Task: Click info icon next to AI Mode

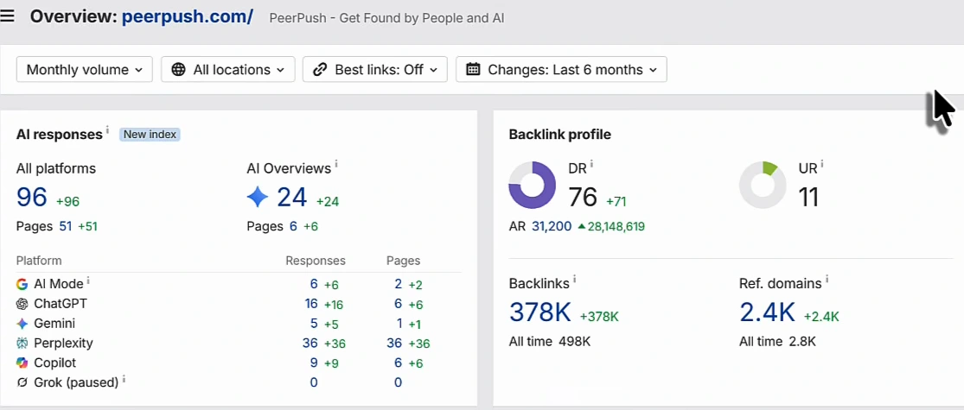Action: pos(88,281)
